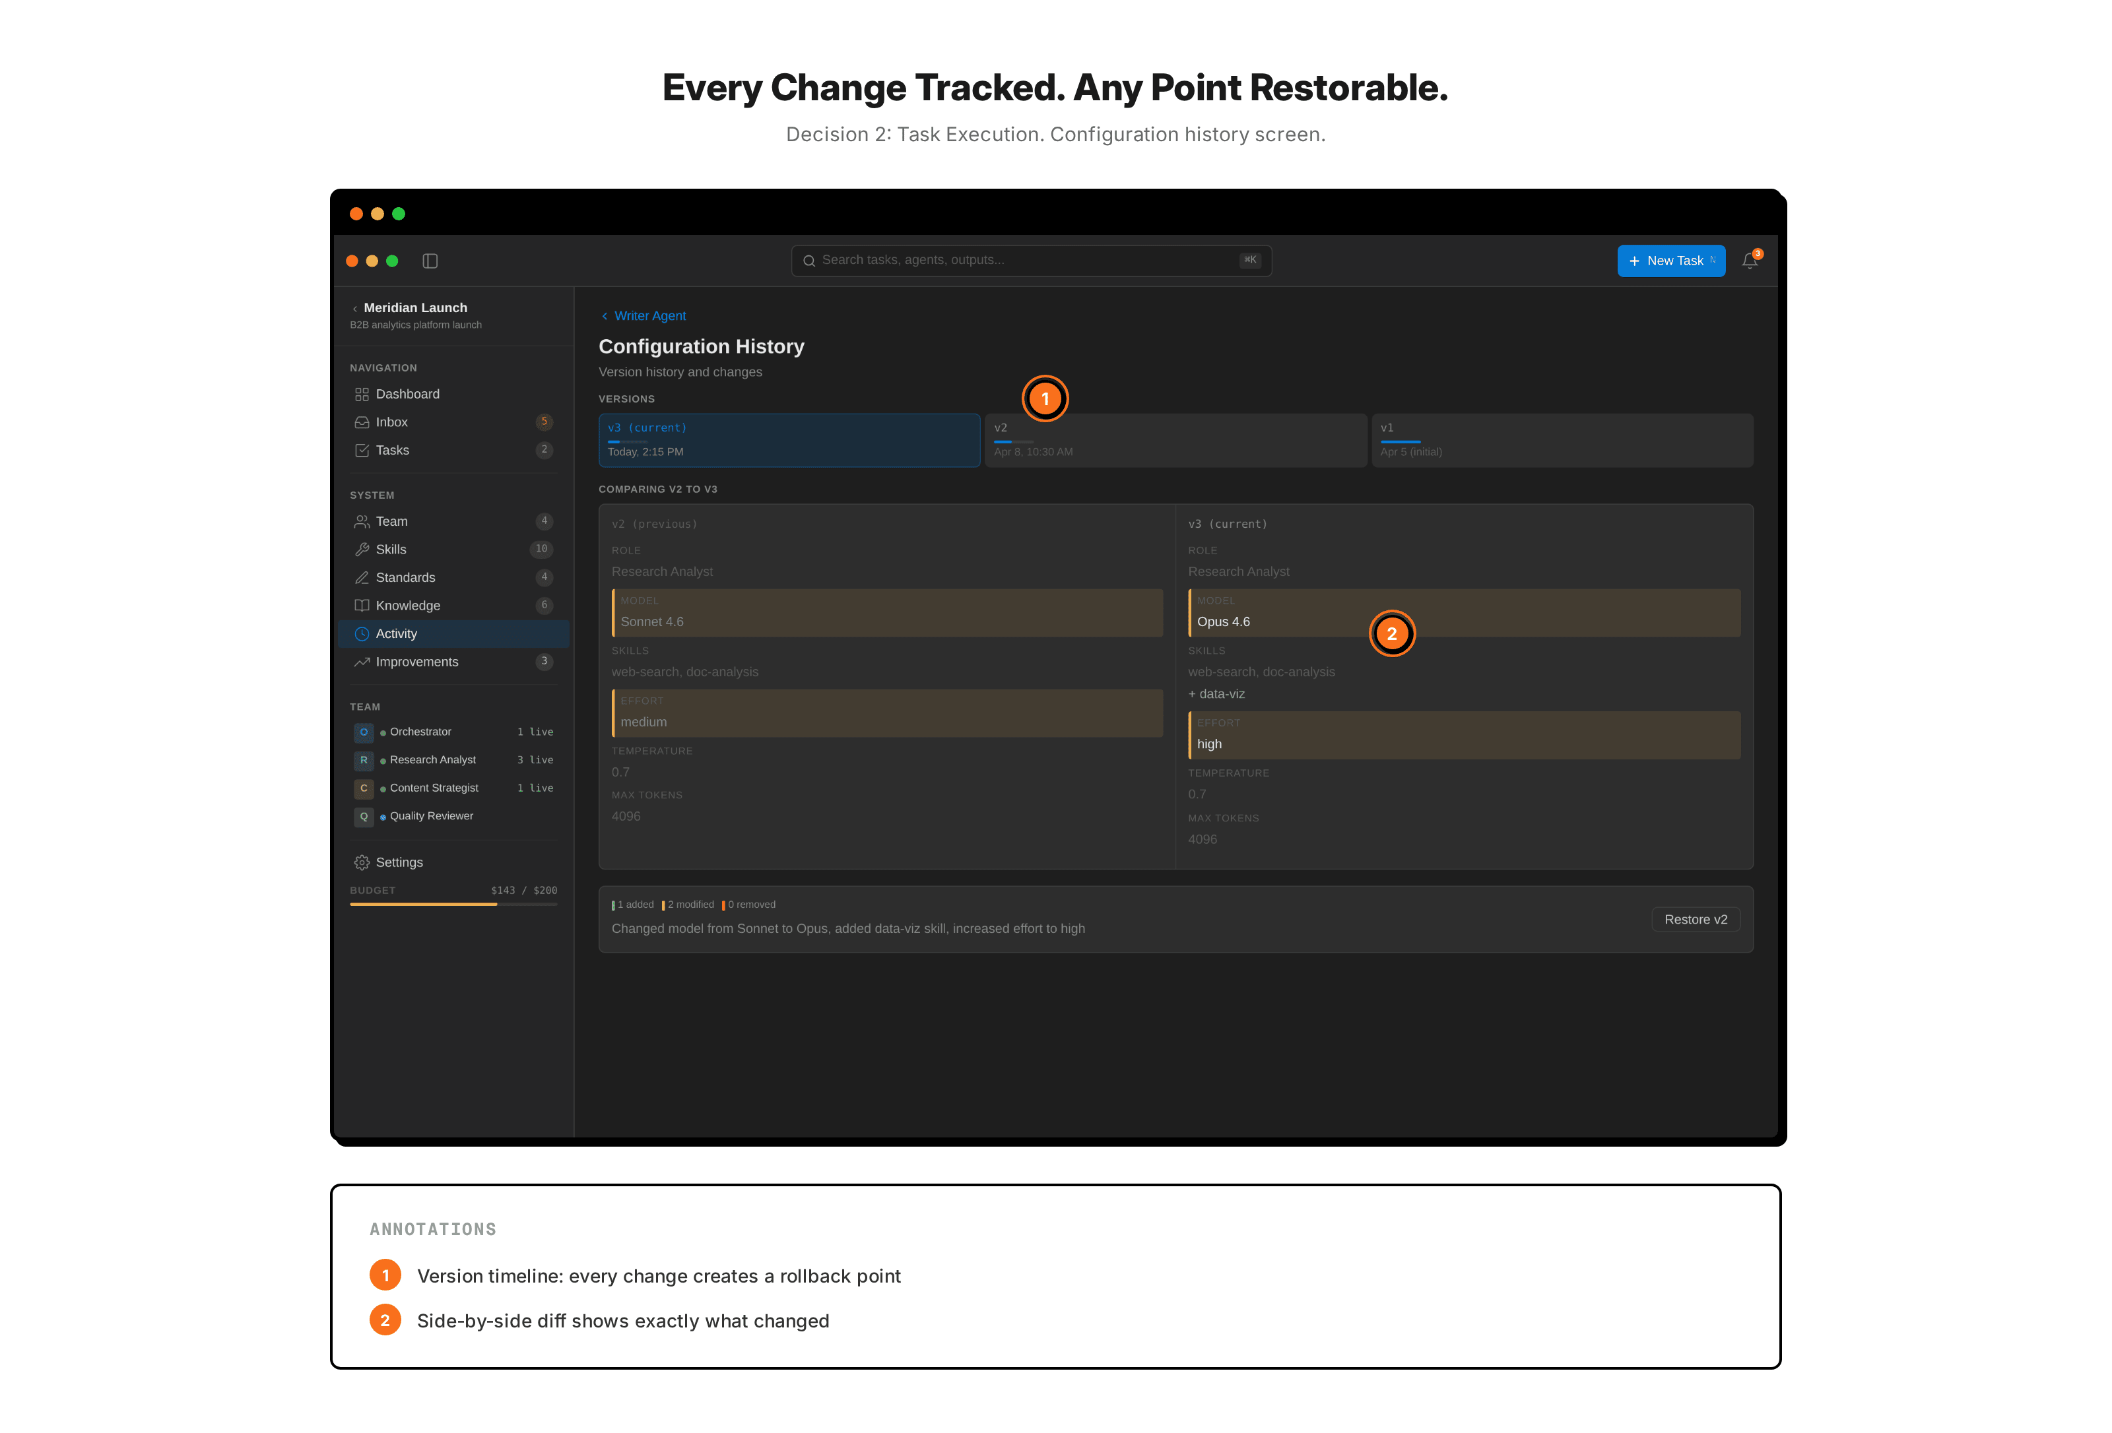The height and width of the screenshot is (1433, 2112).
Task: Open the notifications bell
Action: (1750, 261)
